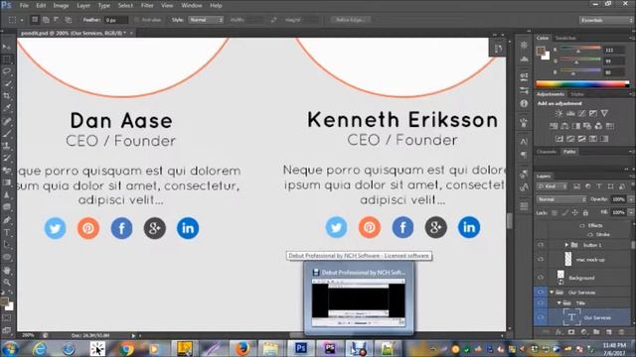Toggle visibility of button 1 group

click(541, 245)
